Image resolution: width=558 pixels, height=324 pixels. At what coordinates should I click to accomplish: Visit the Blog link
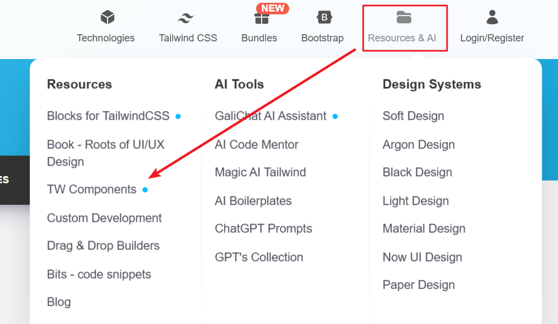(x=59, y=302)
